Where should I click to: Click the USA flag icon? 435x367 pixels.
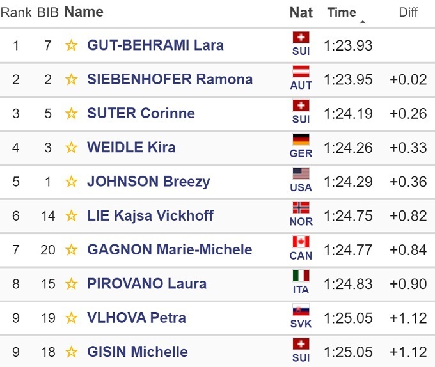coord(301,174)
